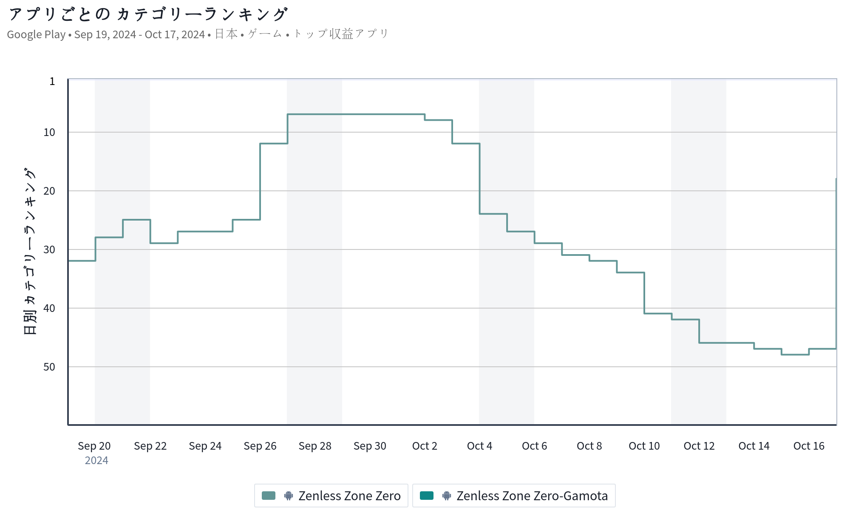This screenshot has width=850, height=510.
Task: Toggle the Zenless Zone Zero-Gamota legend label
Action: [532, 496]
